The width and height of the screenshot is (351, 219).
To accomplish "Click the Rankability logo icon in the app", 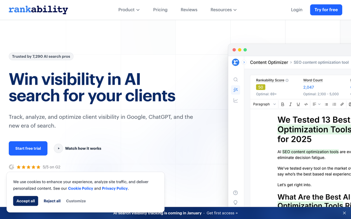I will pos(236,62).
